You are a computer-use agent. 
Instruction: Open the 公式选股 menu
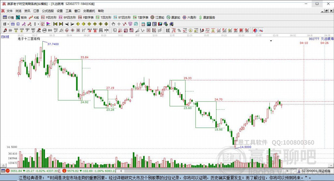48,11
